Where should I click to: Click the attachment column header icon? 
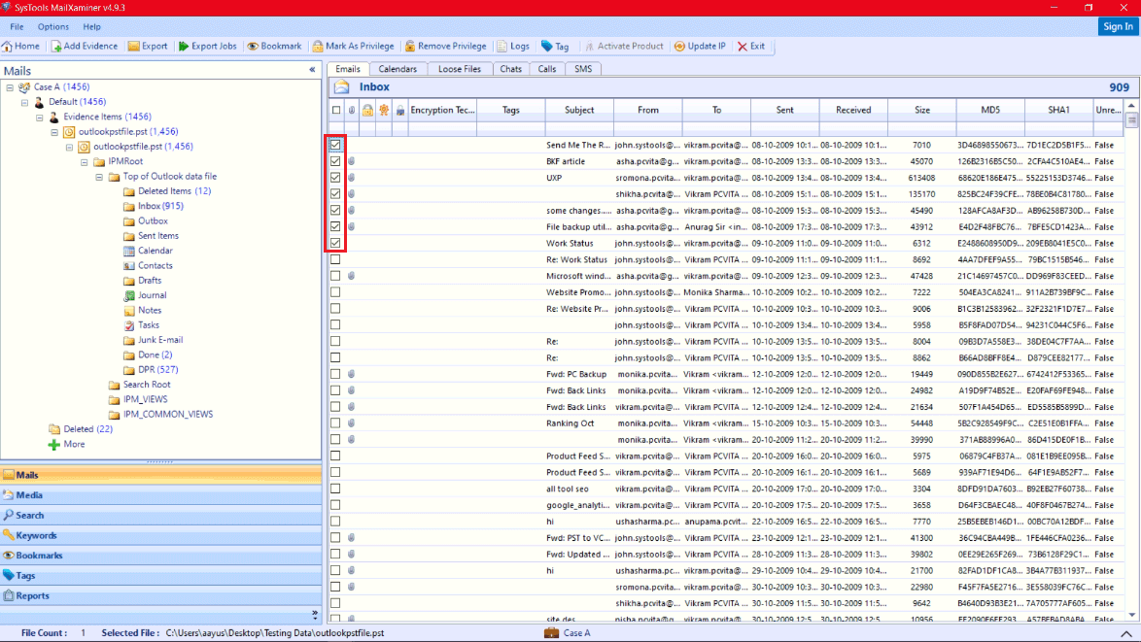[x=352, y=110]
